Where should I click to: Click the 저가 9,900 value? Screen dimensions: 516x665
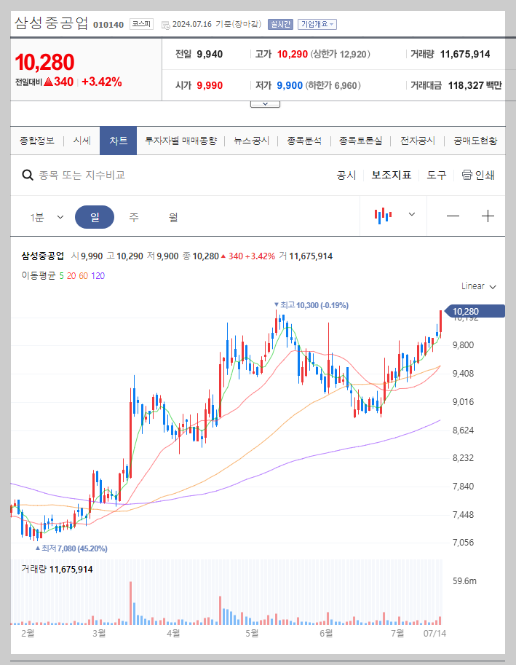[x=290, y=86]
